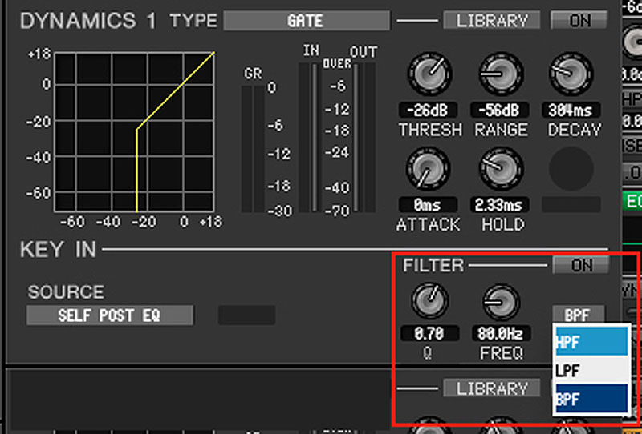Toggle the key-in FILTER ON button
Viewport: 642px width, 434px height.
(x=580, y=265)
